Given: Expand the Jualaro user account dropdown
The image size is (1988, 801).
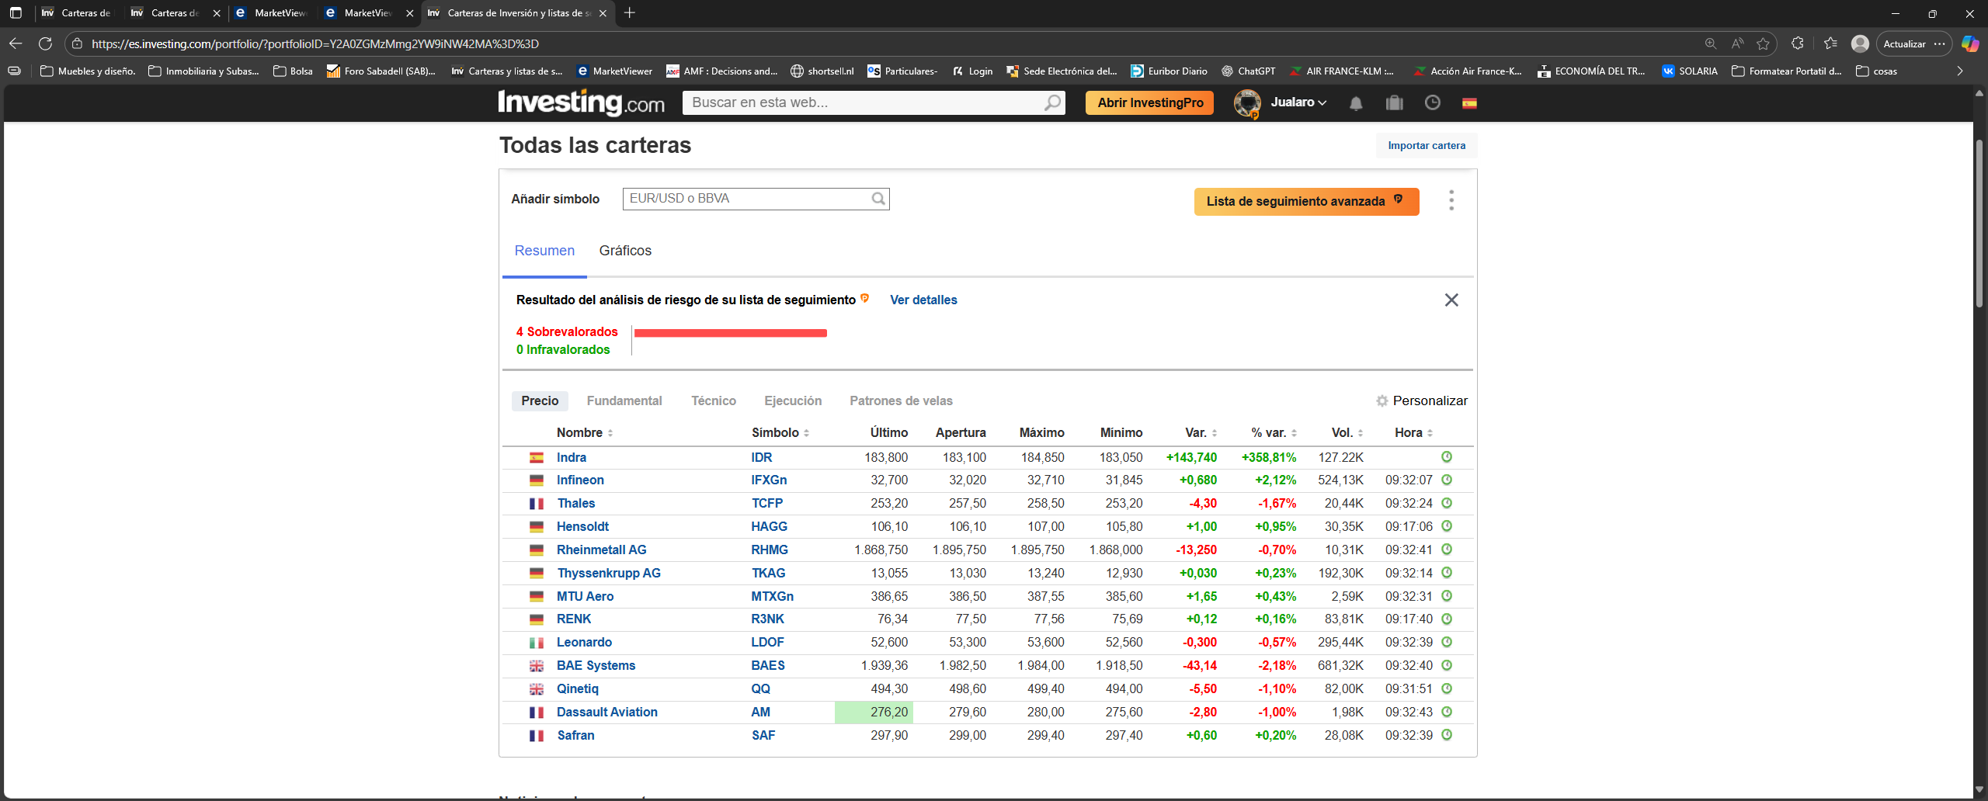Looking at the screenshot, I should point(1298,102).
